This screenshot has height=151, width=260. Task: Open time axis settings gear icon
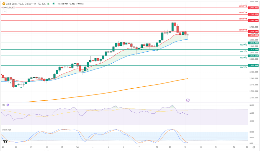(253, 147)
